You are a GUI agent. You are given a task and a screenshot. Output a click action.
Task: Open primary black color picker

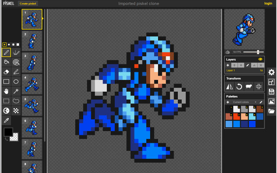pyautogui.click(x=8, y=132)
